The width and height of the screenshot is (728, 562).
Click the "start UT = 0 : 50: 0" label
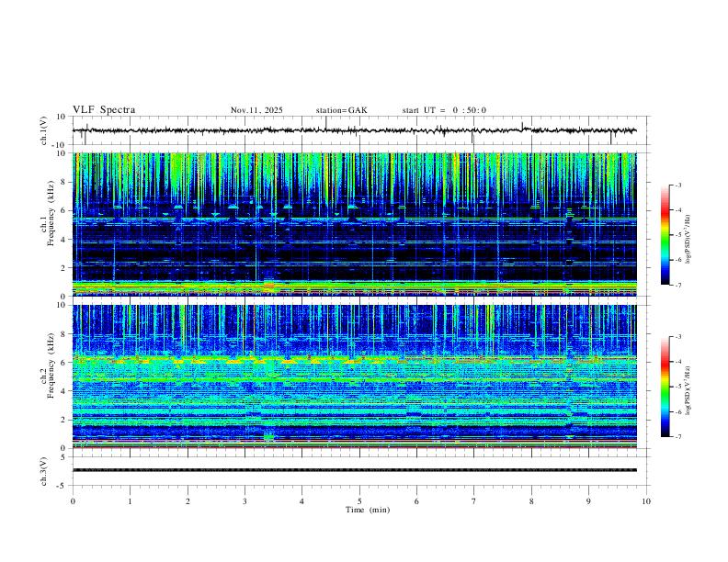pyautogui.click(x=444, y=110)
